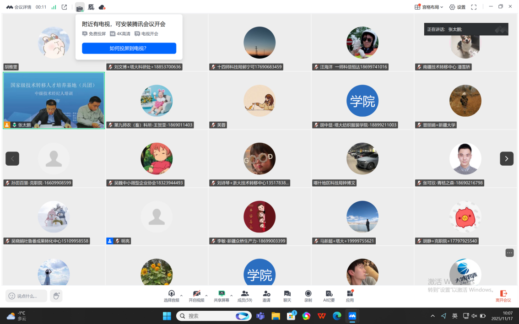519x324 pixels.
Task: Expand the audio options arrow
Action: pyautogui.click(x=181, y=295)
